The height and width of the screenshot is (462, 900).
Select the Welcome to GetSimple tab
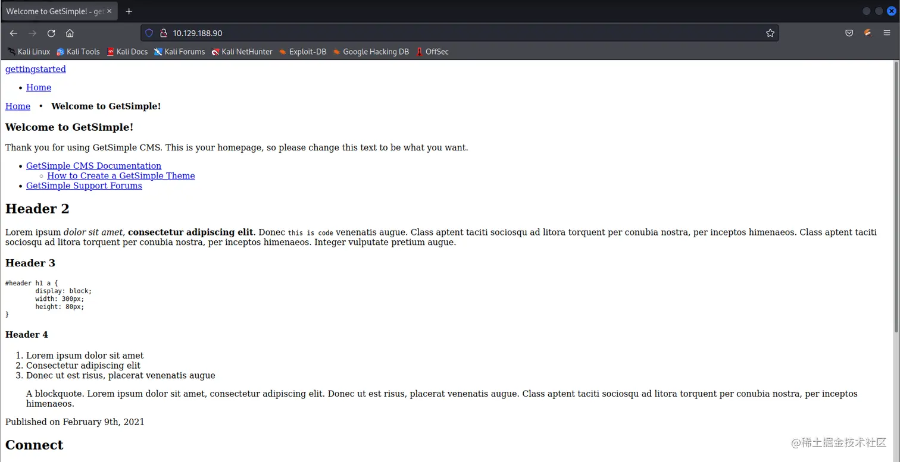click(60, 11)
